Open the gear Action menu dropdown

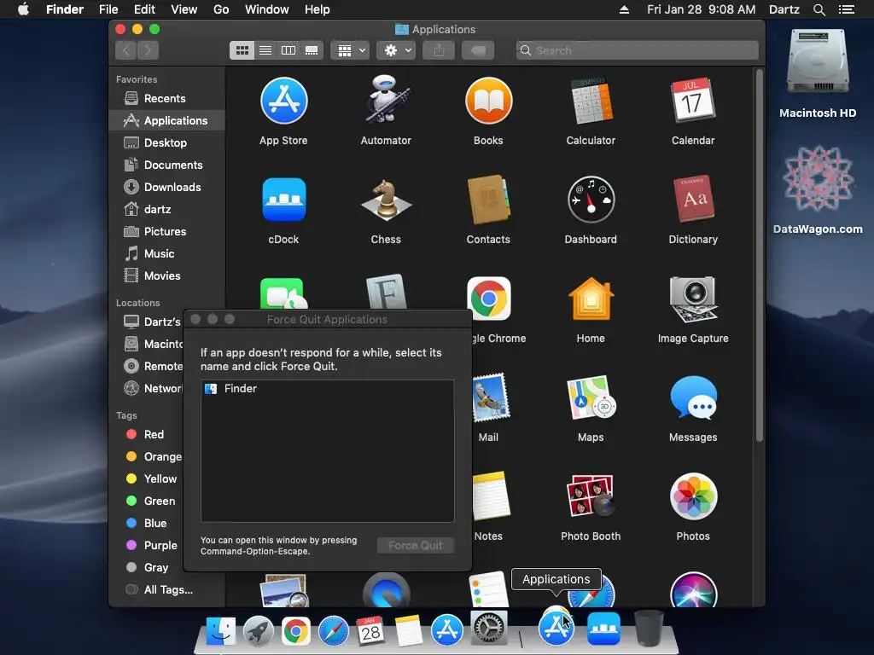[x=396, y=50]
